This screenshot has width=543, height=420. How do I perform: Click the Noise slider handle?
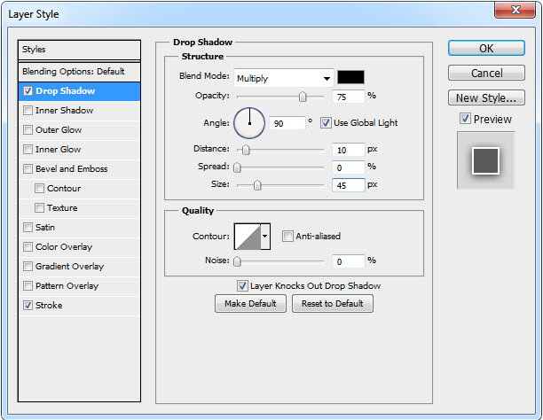(237, 261)
